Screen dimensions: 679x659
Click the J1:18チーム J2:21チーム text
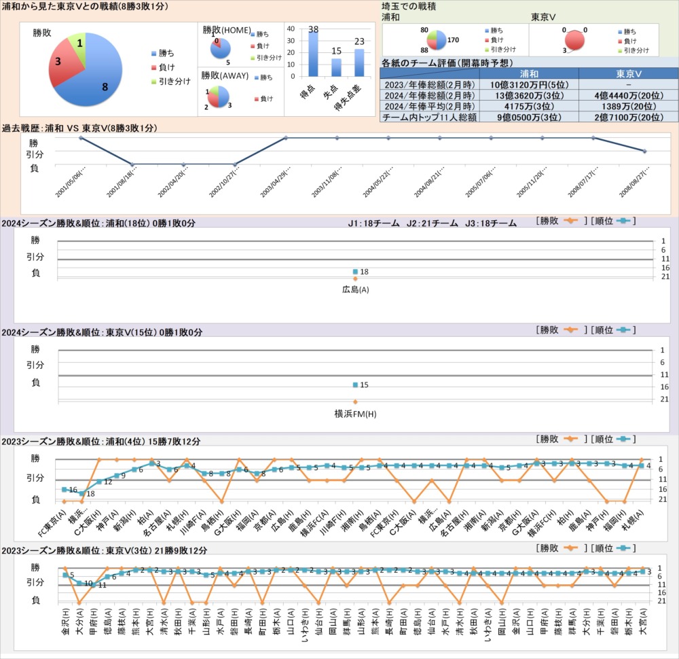403,223
